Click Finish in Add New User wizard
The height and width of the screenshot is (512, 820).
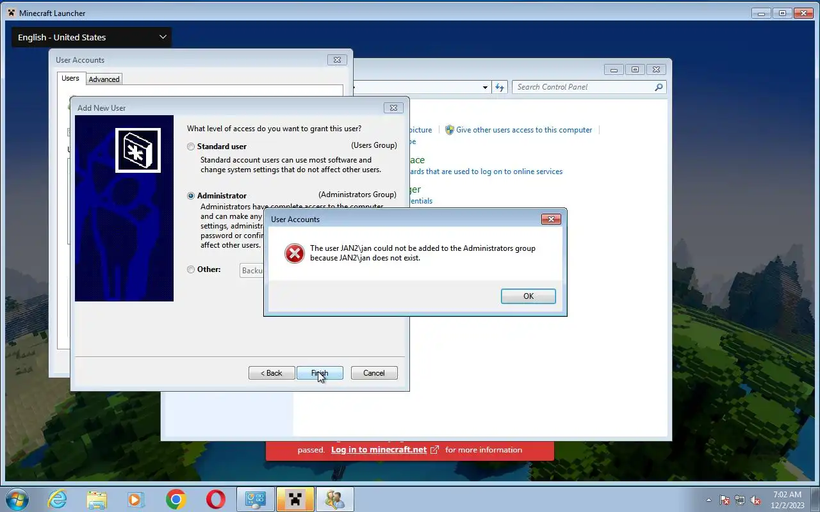[320, 372]
